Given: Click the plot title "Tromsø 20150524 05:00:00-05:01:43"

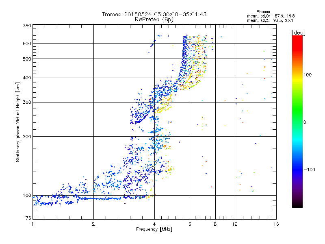Looking at the screenshot, I should tap(154, 14).
